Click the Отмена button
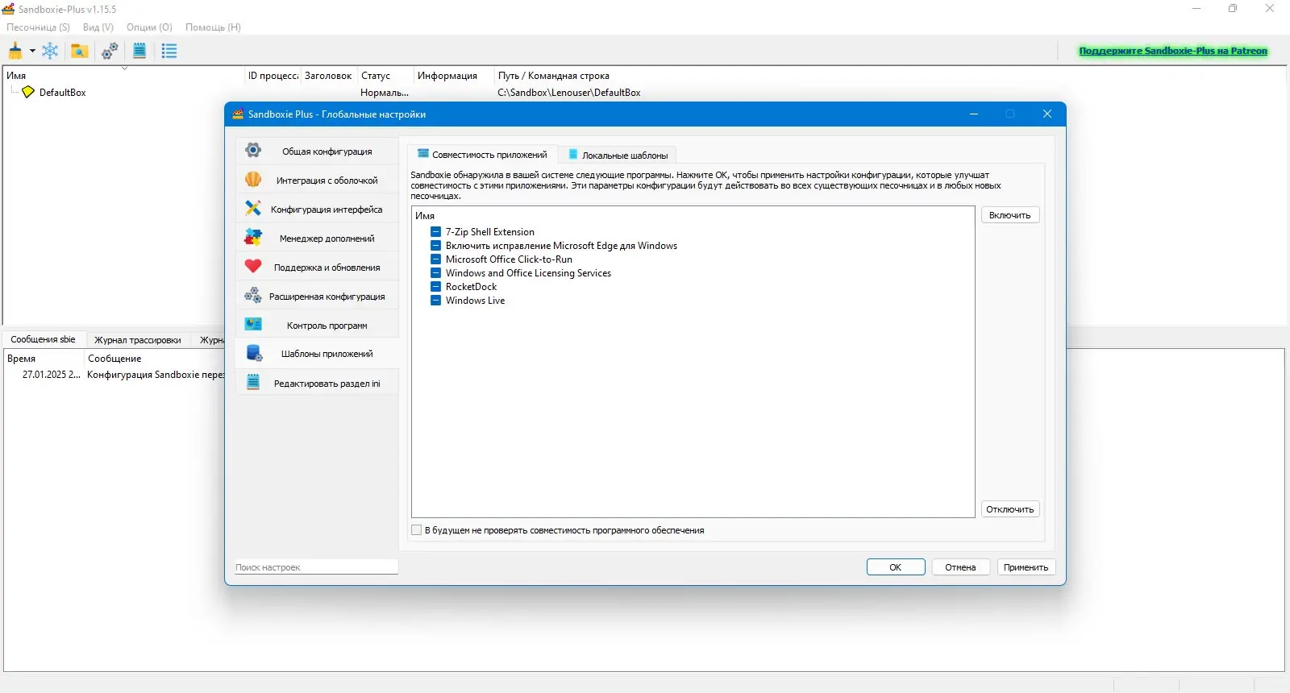Viewport: 1290px width, 693px height. 961,567
